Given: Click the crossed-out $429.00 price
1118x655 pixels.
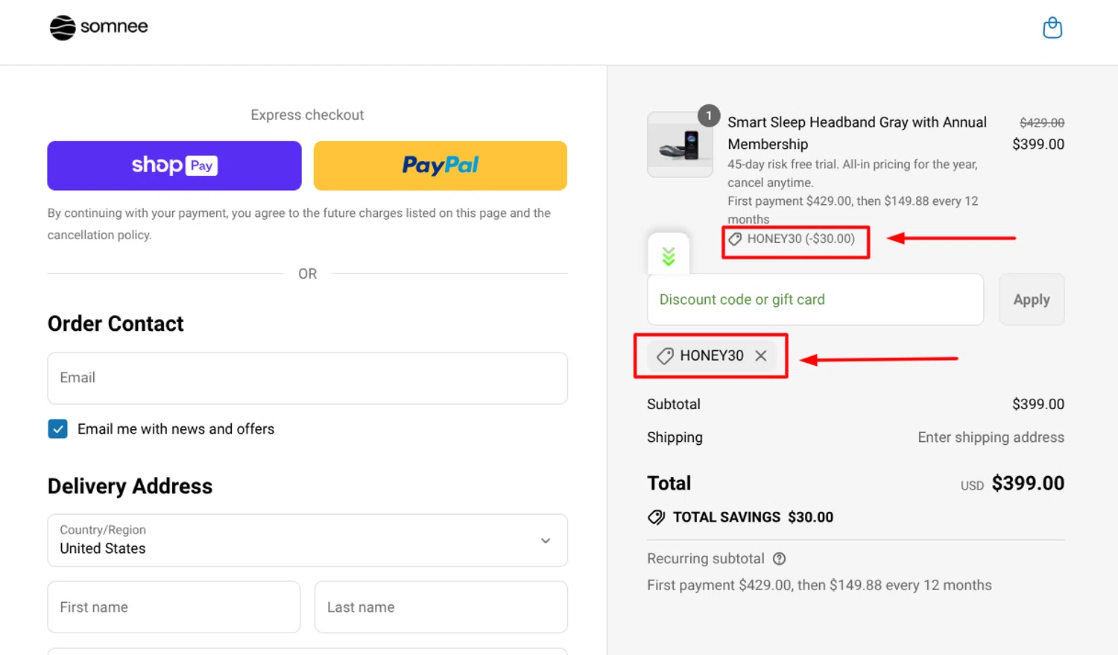Looking at the screenshot, I should (x=1042, y=123).
